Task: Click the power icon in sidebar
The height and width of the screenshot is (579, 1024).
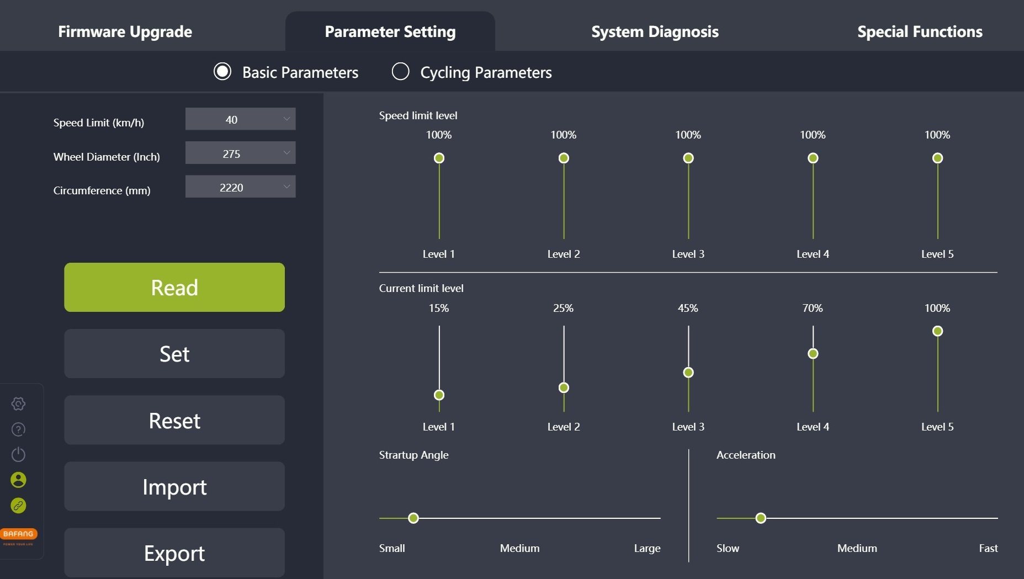Action: 18,454
